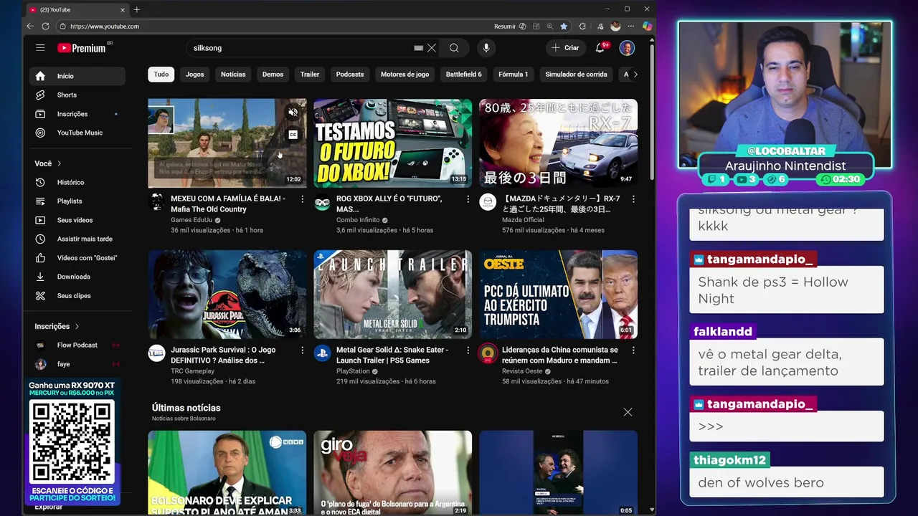Open the hamburger guide menu
This screenshot has width=918, height=516.
[x=40, y=48]
